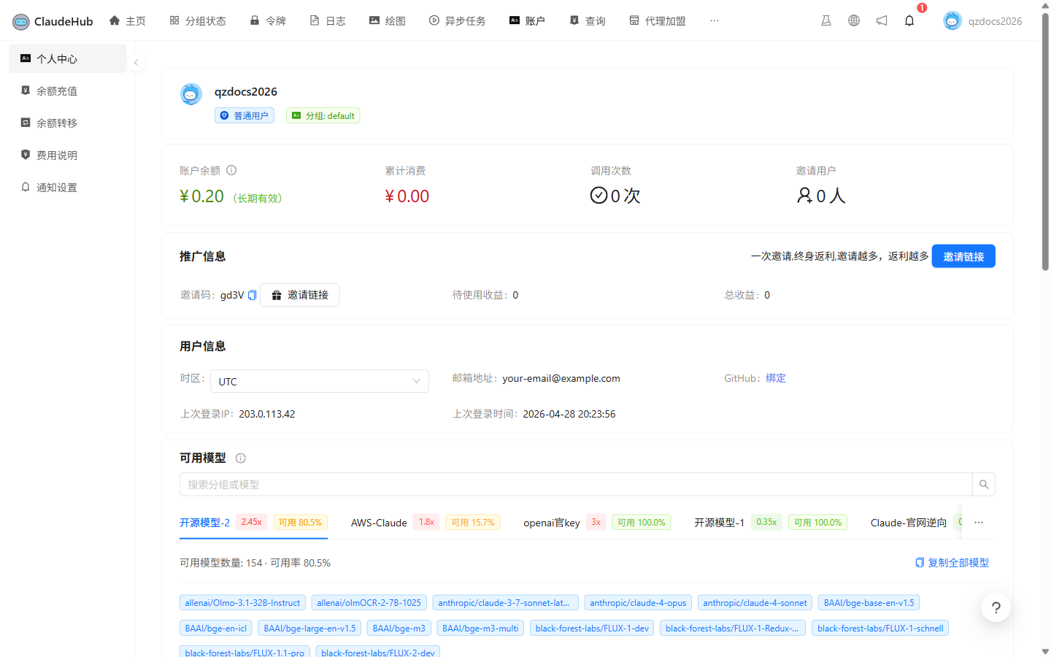
Task: Click the 邀请用户 person icon
Action: (x=804, y=196)
